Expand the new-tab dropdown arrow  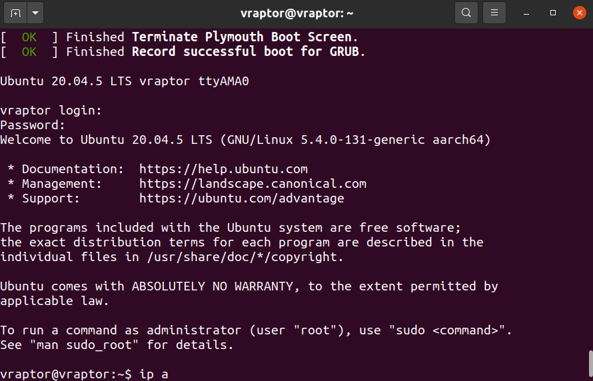(35, 13)
